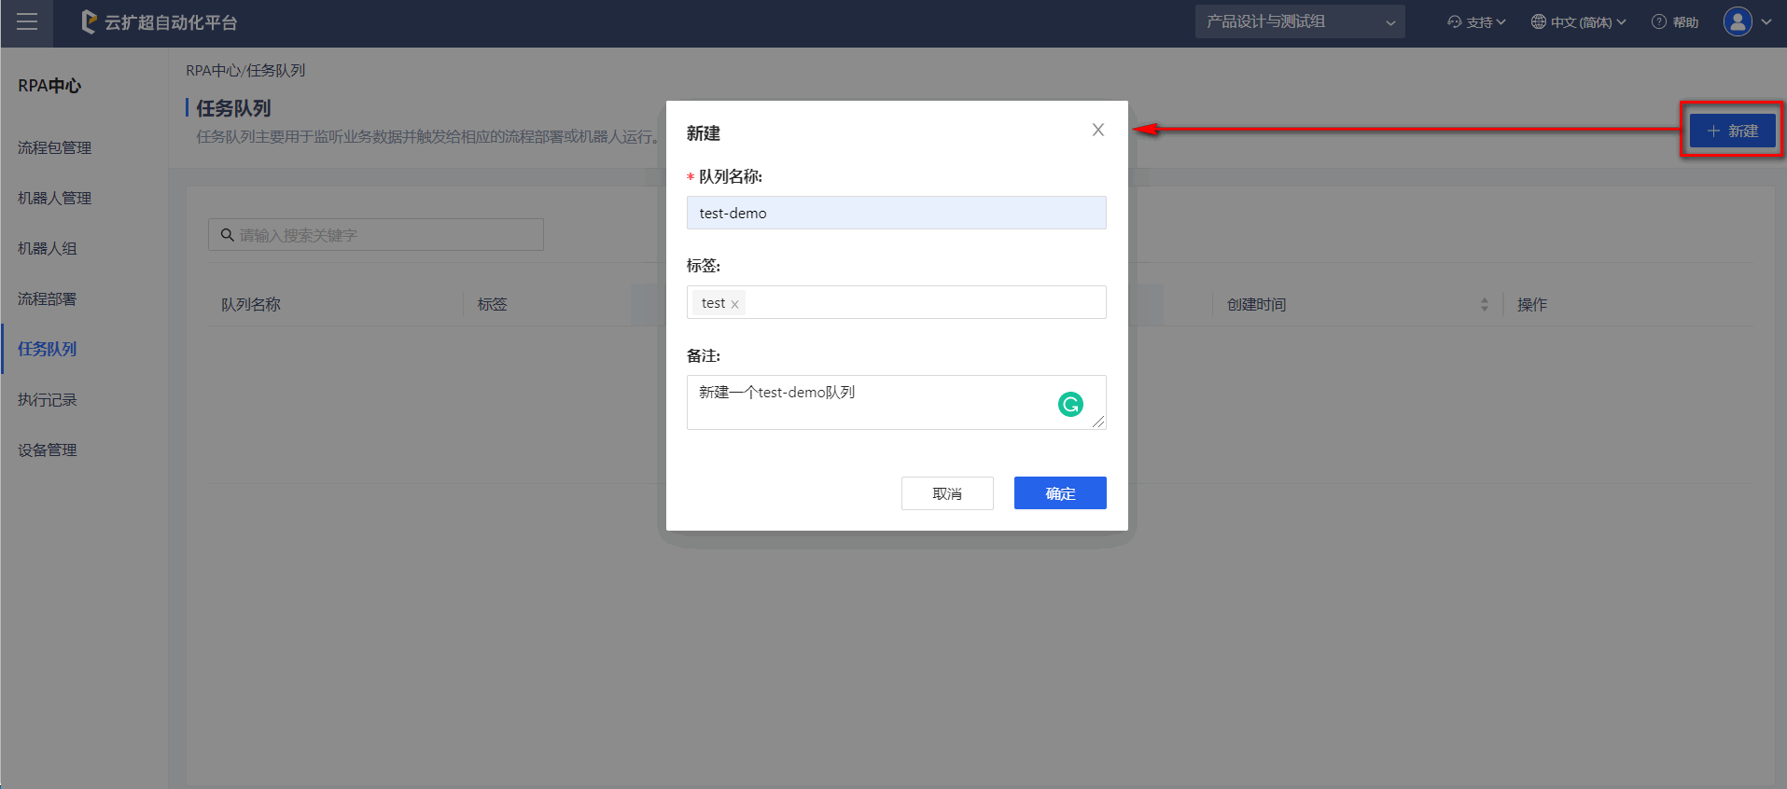This screenshot has width=1787, height=789.
Task: Click the blue 新建 button
Action: point(1732,131)
